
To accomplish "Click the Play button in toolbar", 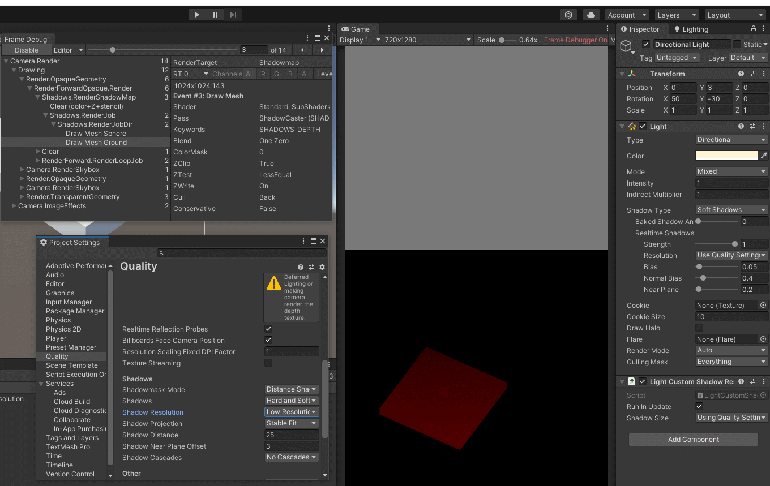I will [x=196, y=15].
